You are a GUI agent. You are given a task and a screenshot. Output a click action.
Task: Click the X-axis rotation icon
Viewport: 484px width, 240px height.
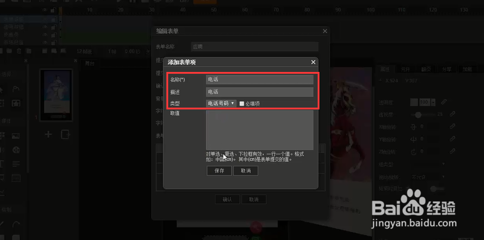point(414,127)
